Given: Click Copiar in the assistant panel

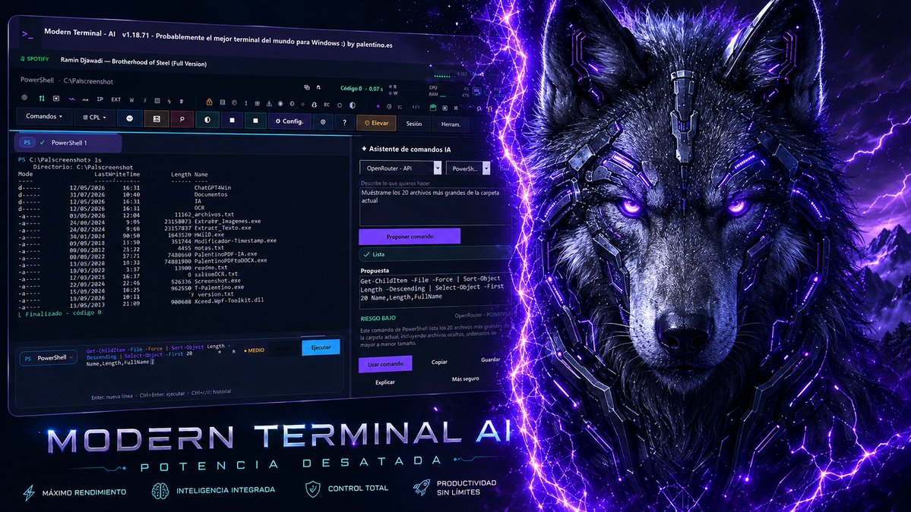Looking at the screenshot, I should [439, 362].
